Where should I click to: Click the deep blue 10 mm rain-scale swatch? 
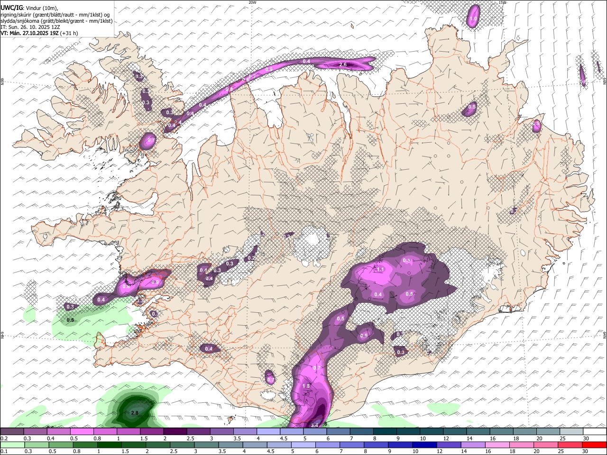(425, 445)
